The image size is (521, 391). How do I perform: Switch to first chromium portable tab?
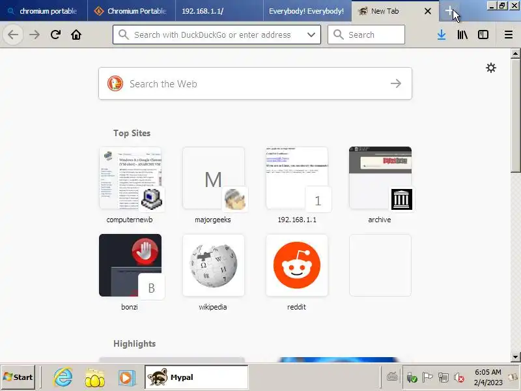coord(44,11)
